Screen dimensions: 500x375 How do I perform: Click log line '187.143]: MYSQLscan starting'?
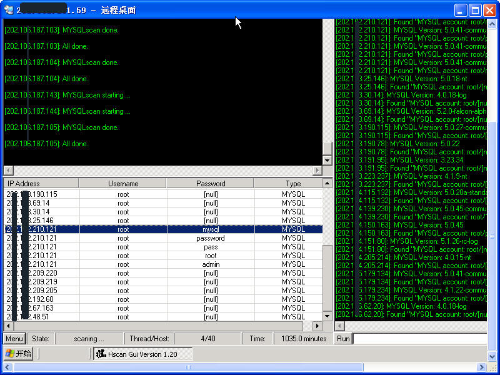click(x=67, y=95)
